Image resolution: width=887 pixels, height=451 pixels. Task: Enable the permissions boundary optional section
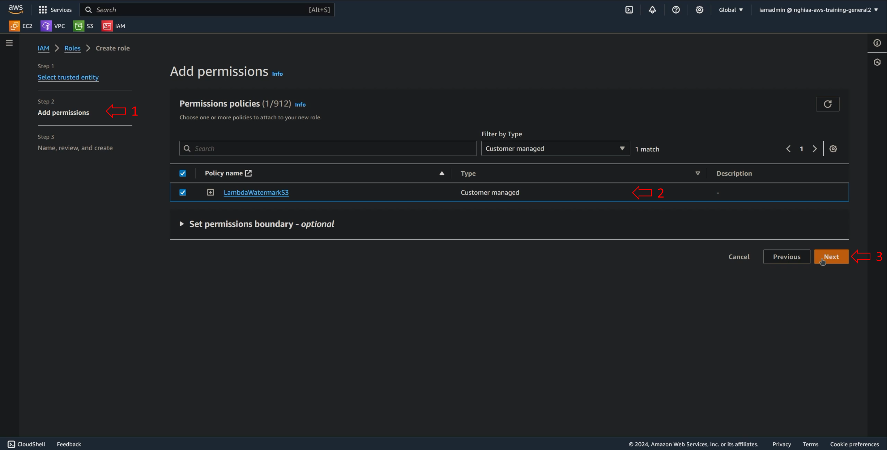[181, 223]
